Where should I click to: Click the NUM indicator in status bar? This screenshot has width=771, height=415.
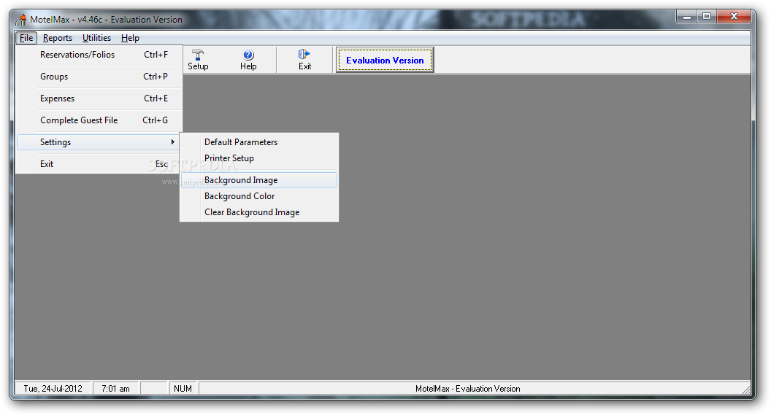point(183,389)
